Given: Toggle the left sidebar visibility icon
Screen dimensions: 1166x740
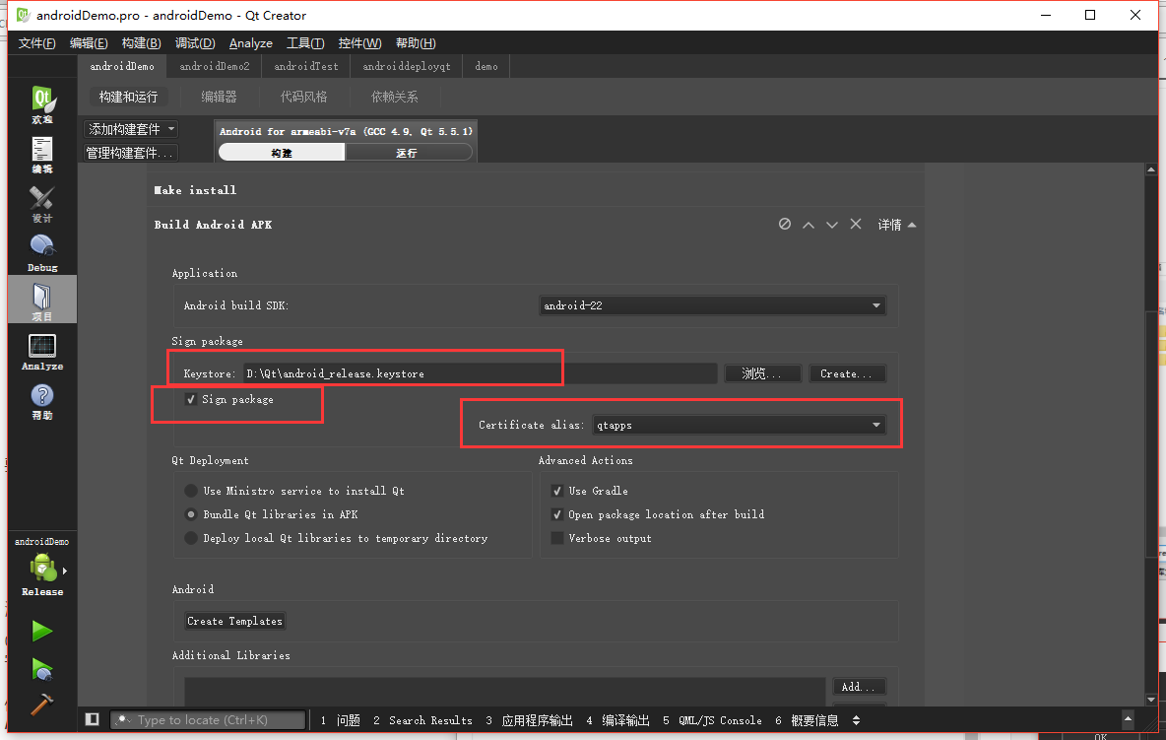Looking at the screenshot, I should coord(93,719).
